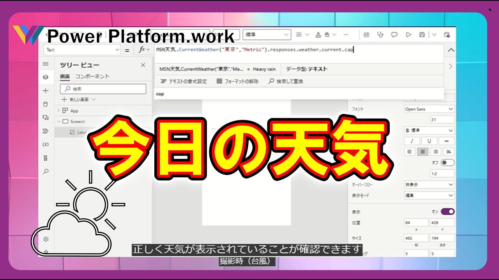Viewport: 499px width, 280px height.
Task: Open the hamburger menu in left rail
Action: pyautogui.click(x=46, y=64)
